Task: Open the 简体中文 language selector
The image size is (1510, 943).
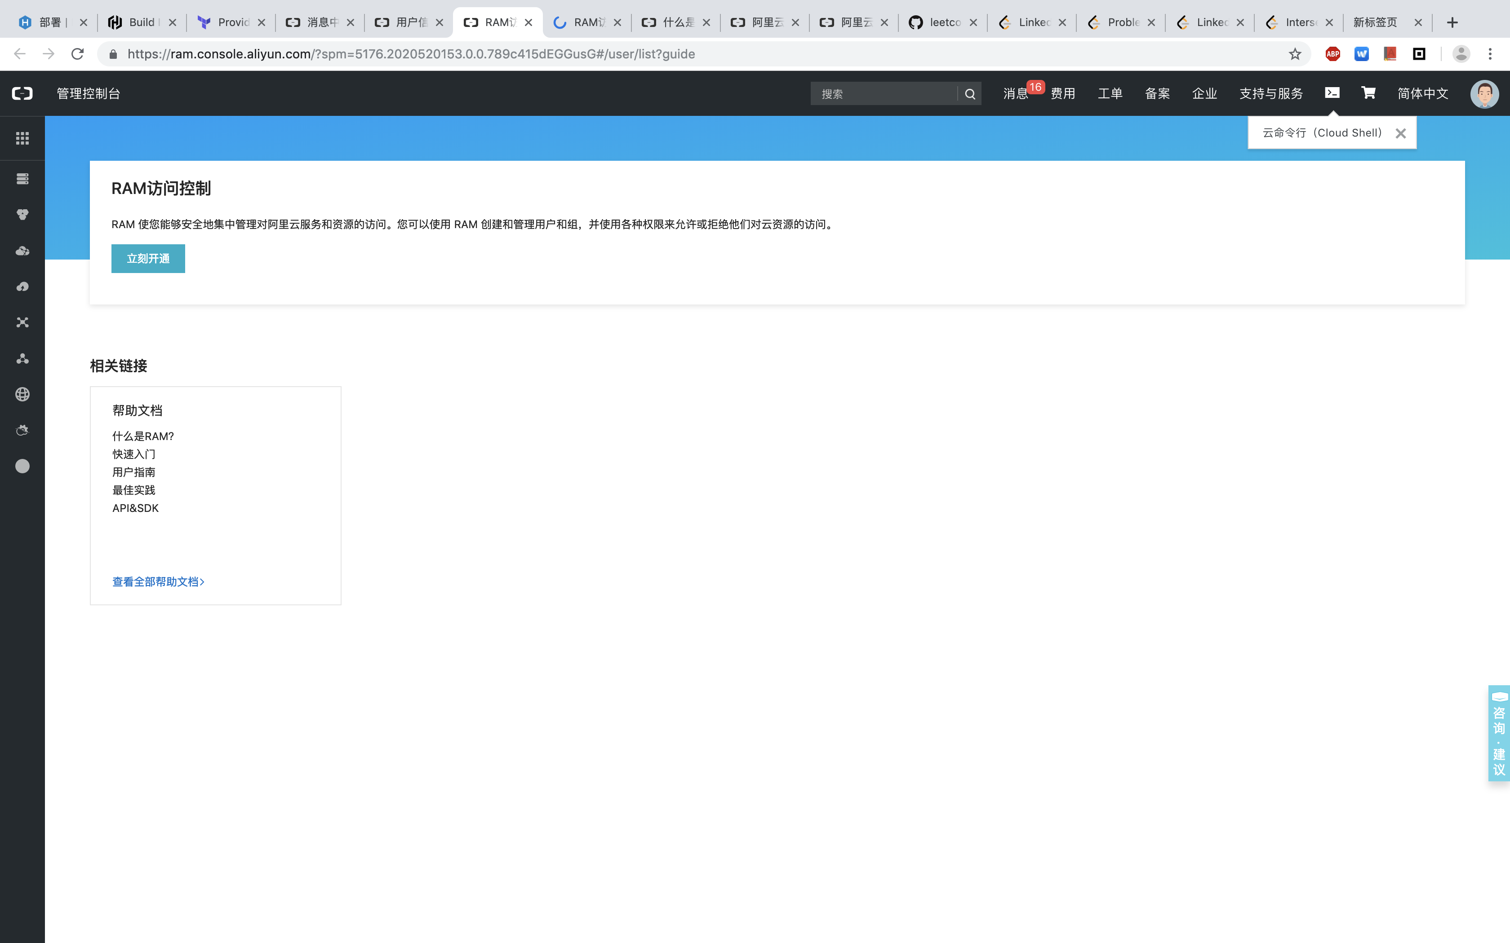Action: coord(1423,93)
